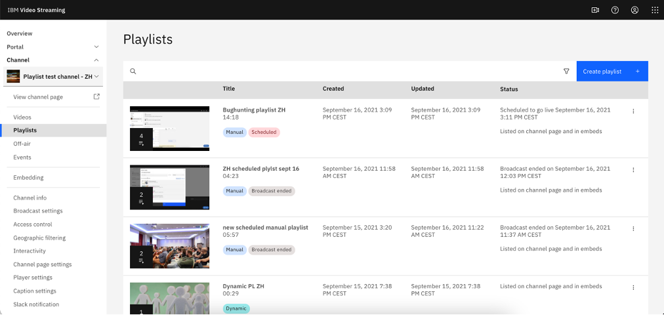Select Playlists in the sidebar
The image size is (664, 315).
(x=53, y=131)
